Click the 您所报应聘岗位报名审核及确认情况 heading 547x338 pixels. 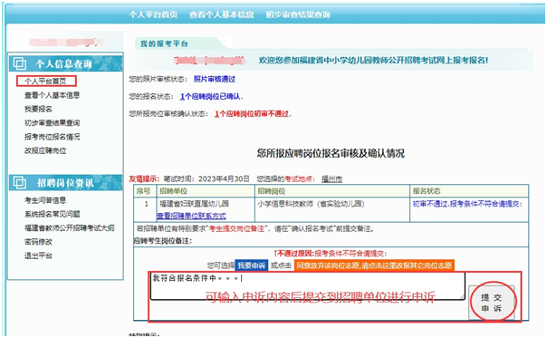click(x=331, y=153)
